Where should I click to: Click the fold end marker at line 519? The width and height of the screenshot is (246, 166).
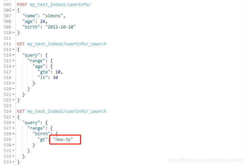pyautogui.click(x=13, y=83)
